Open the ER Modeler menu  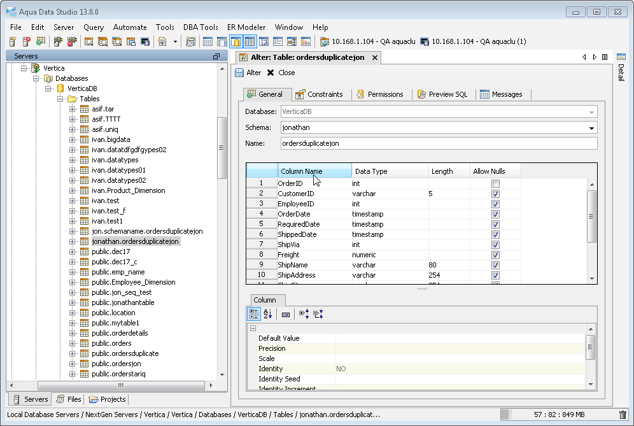(246, 27)
